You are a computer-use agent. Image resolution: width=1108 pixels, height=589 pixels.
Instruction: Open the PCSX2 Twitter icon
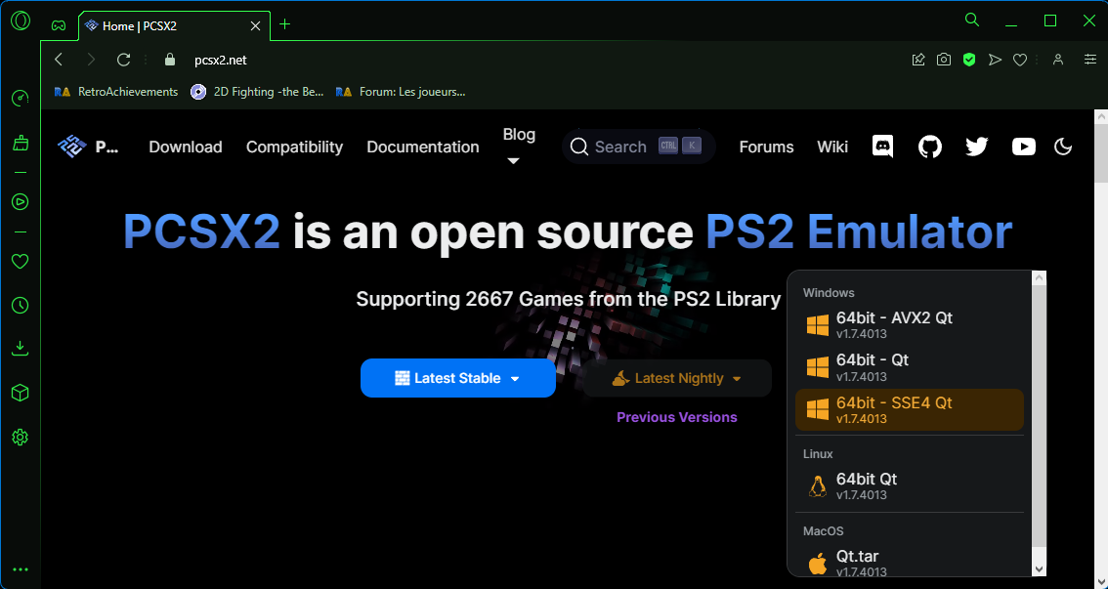pyautogui.click(x=976, y=147)
